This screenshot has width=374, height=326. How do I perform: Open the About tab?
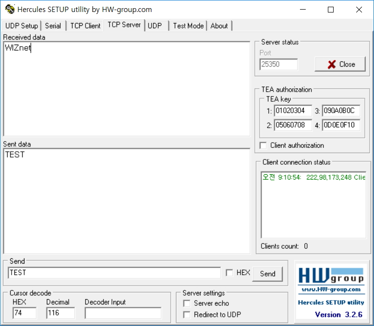pos(219,26)
